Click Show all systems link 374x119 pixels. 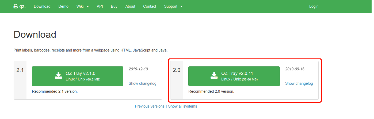tap(183, 106)
